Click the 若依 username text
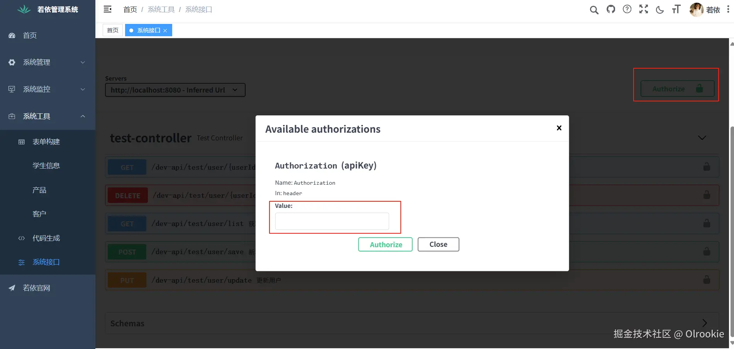Image resolution: width=734 pixels, height=349 pixels. click(713, 10)
